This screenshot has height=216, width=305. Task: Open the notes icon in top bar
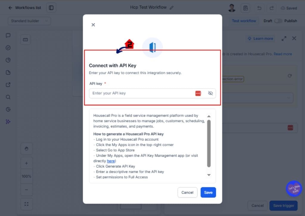(245, 8)
